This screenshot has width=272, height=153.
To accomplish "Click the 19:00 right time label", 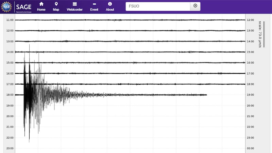I will tap(250, 95).
